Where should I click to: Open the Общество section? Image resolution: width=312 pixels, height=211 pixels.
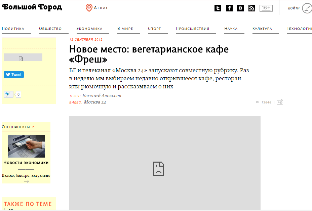pyautogui.click(x=50, y=29)
